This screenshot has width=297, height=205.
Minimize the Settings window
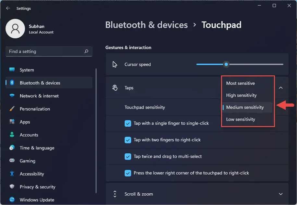tap(259, 6)
